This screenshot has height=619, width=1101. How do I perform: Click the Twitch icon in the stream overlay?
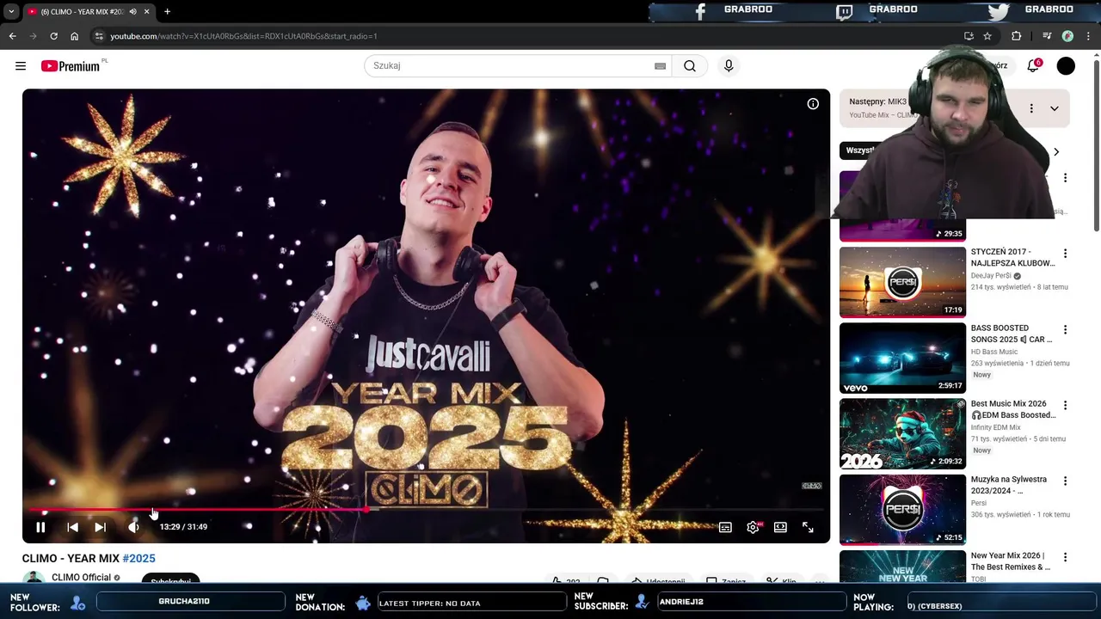(x=845, y=12)
